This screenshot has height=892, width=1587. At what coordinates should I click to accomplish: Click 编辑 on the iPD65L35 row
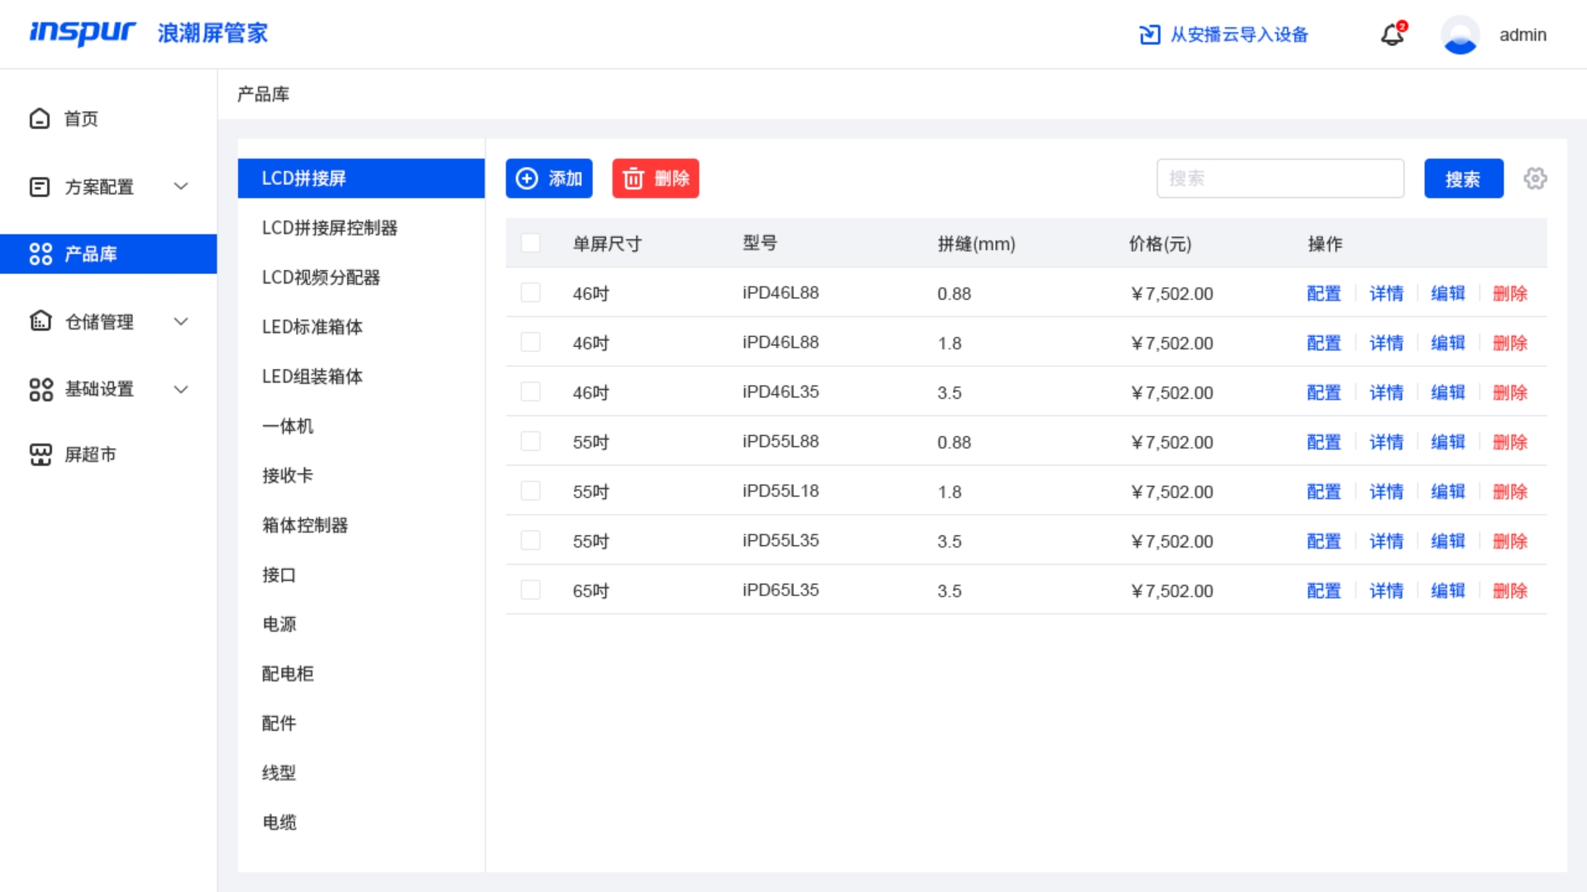pyautogui.click(x=1448, y=591)
